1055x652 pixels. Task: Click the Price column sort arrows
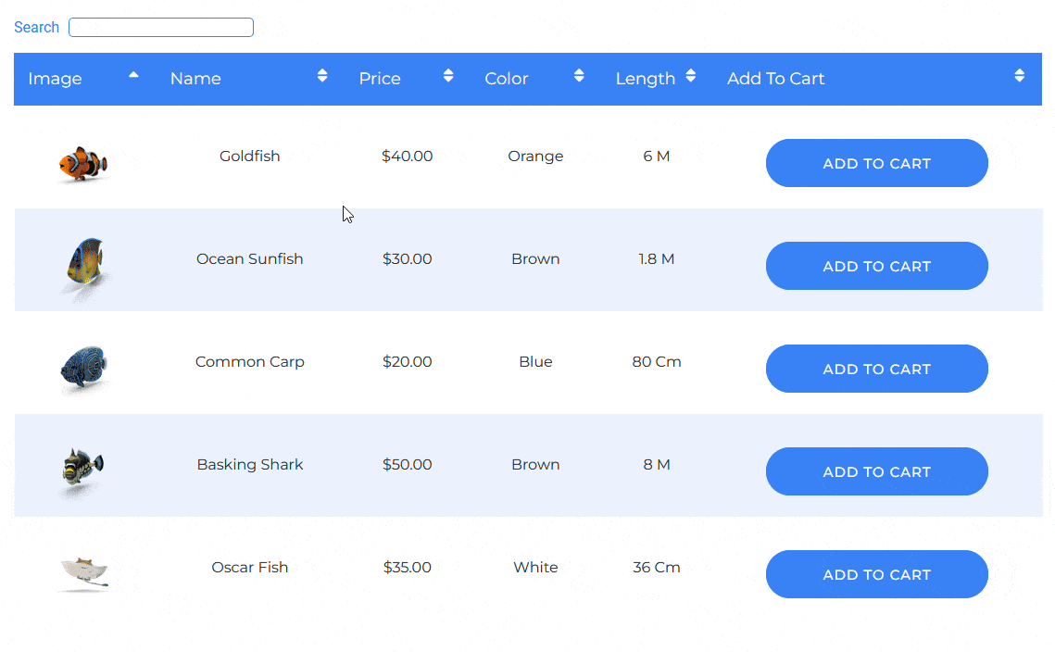[447, 78]
